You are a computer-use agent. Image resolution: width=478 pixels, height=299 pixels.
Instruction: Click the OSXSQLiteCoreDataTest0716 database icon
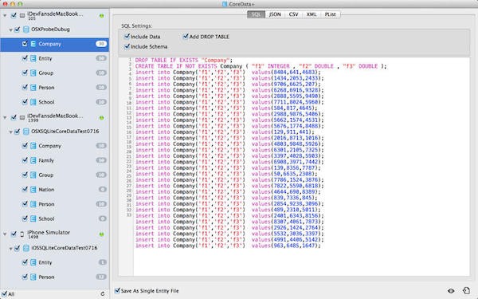tap(26, 132)
